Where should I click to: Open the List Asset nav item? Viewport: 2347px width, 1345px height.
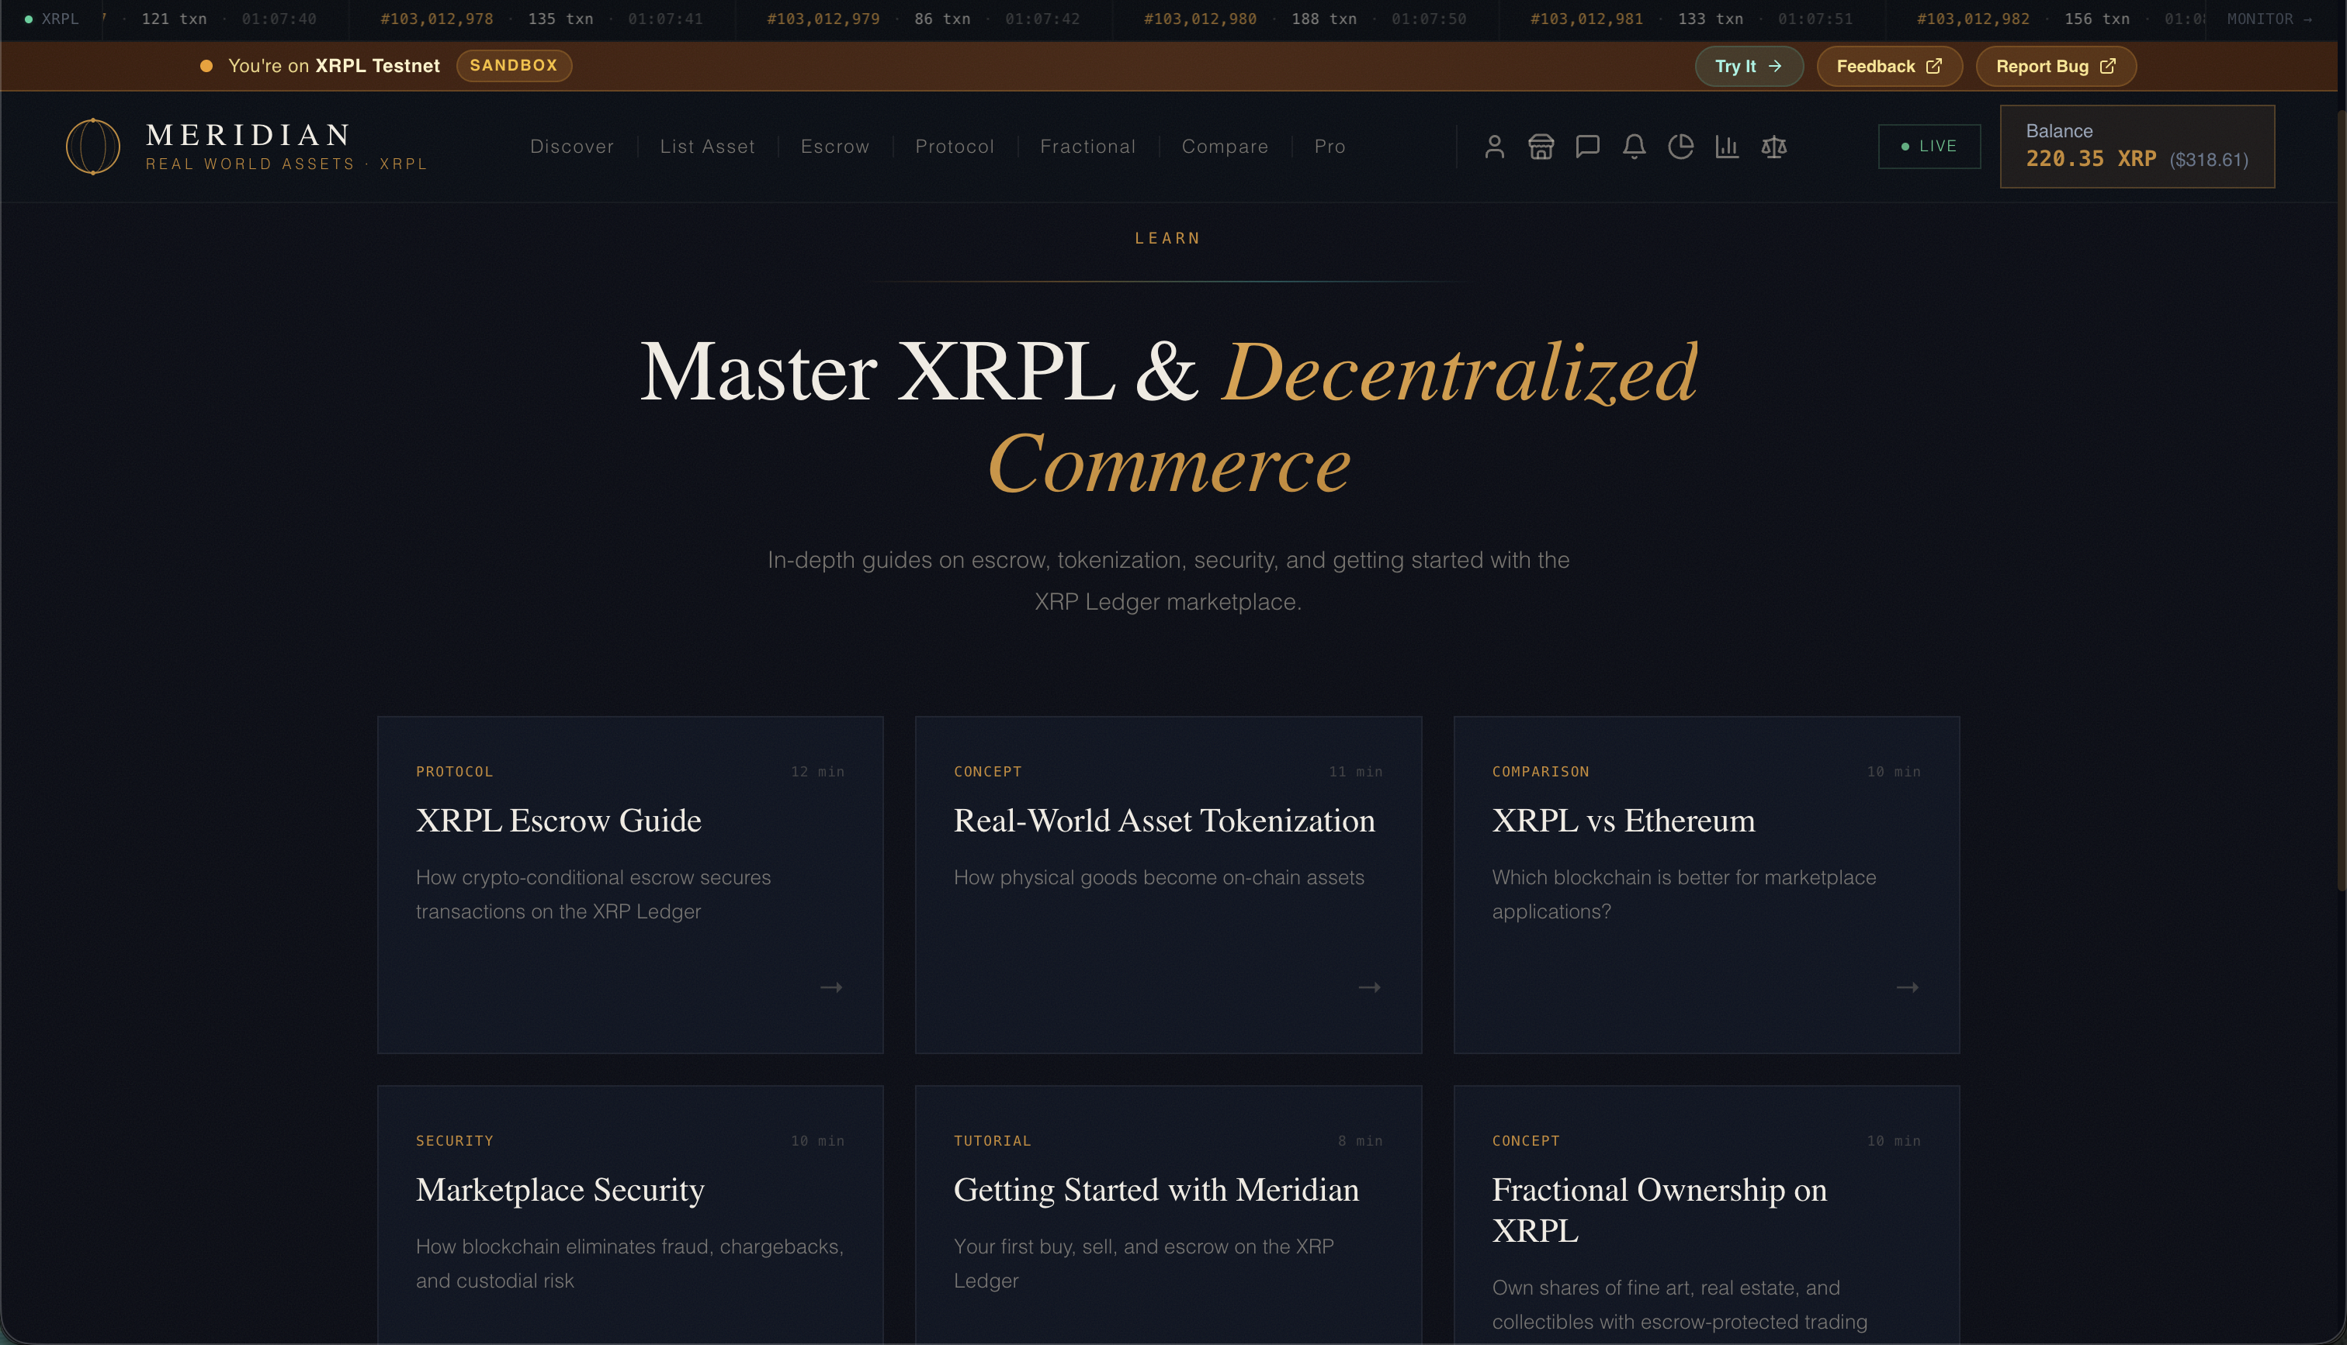pyautogui.click(x=707, y=146)
